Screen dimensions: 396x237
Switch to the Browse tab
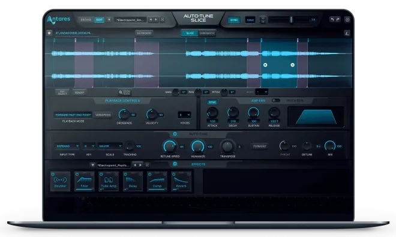[86, 20]
